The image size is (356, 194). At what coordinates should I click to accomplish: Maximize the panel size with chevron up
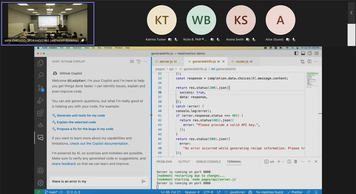point(309,162)
